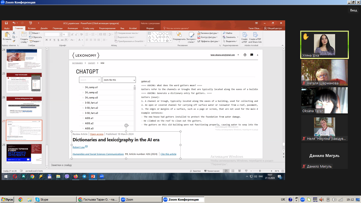Open Эффекты фигуры shape effects dropdown
The image size is (361, 203).
click(209, 41)
